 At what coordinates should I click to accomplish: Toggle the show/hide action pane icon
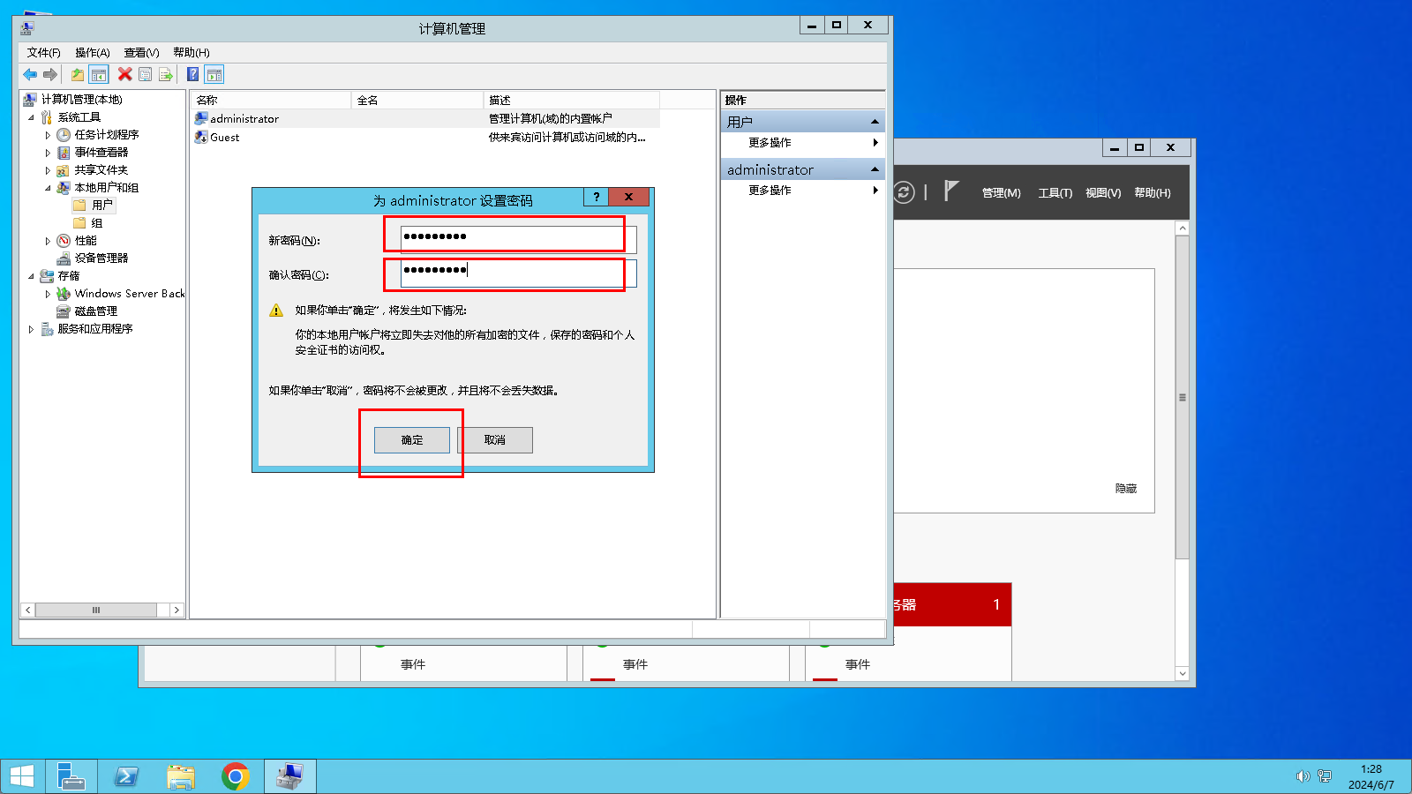pos(214,75)
